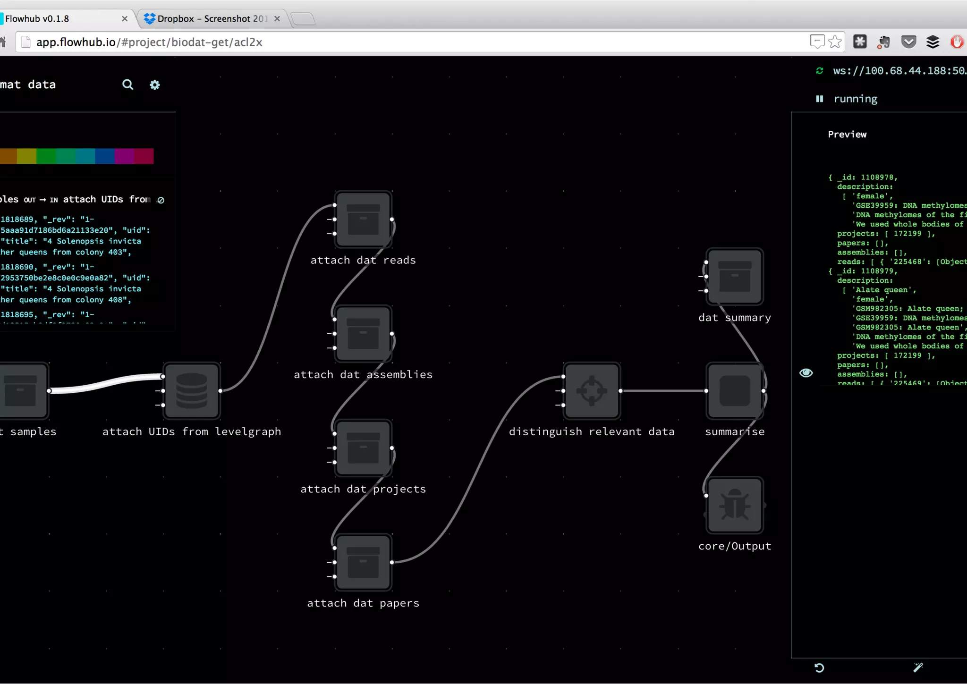The width and height of the screenshot is (967, 684).
Task: Select the distinguish relevant data node
Action: point(592,391)
